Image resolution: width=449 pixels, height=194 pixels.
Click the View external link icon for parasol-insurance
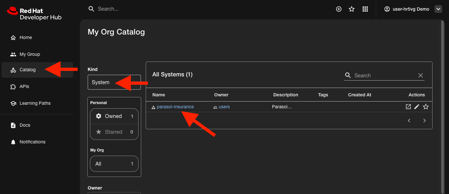[408, 107]
